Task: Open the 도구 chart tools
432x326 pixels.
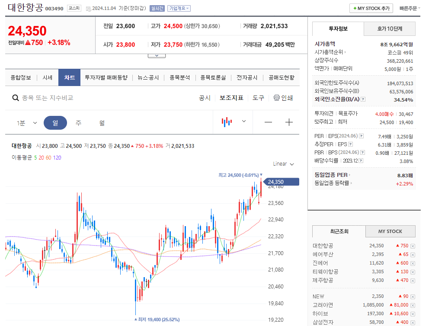Action: 259,98
